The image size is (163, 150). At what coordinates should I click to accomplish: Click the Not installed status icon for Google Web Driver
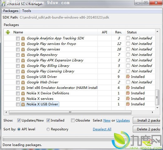pos(128,82)
